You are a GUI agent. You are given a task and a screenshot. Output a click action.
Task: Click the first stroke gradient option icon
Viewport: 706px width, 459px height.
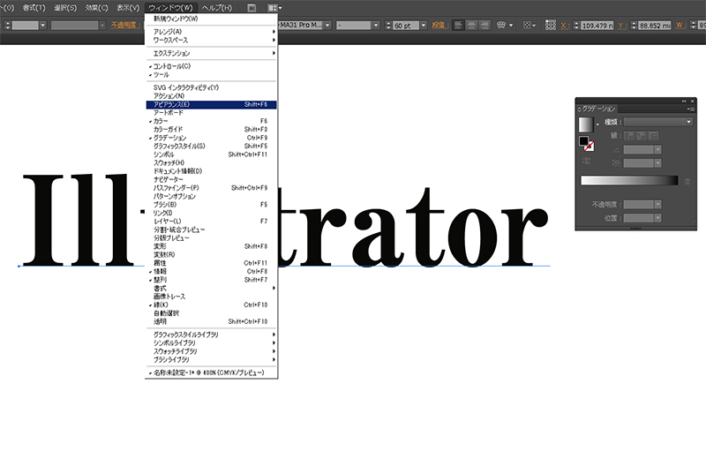(629, 135)
